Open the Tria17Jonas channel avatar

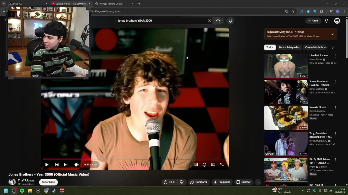click(12, 182)
